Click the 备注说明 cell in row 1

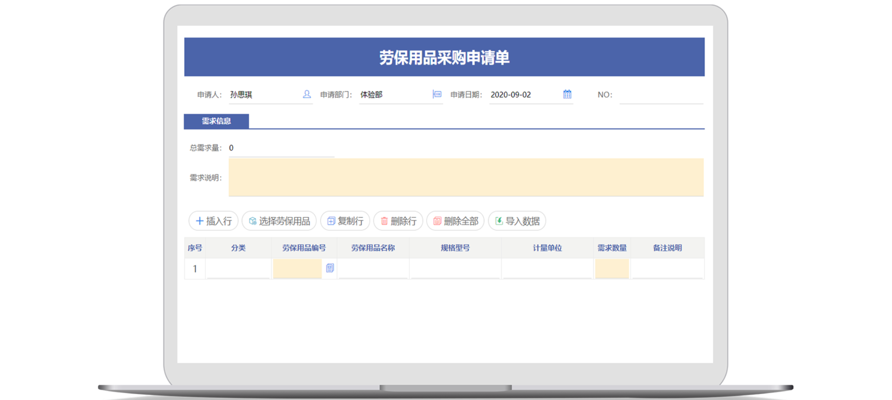coord(667,269)
